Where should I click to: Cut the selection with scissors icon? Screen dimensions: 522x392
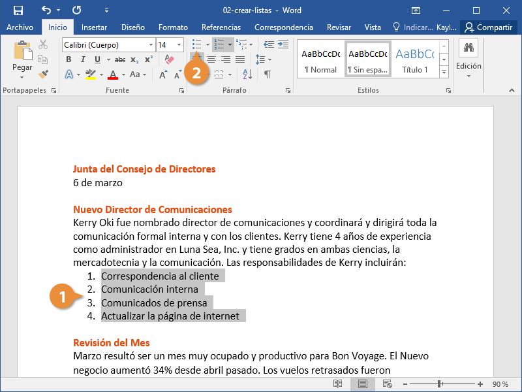coord(43,44)
